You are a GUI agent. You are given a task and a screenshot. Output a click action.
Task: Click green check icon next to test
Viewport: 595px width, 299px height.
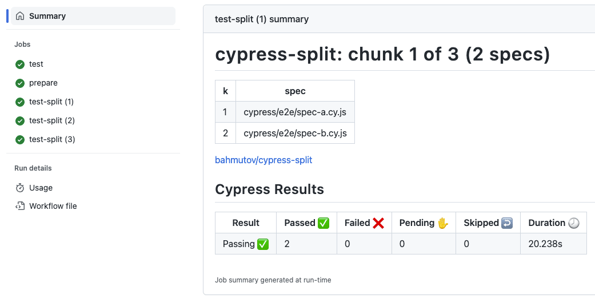coord(20,64)
